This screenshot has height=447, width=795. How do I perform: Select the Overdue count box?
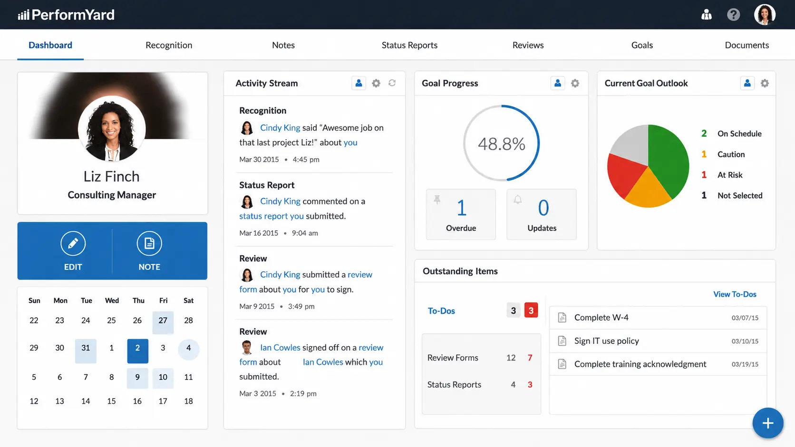point(461,214)
